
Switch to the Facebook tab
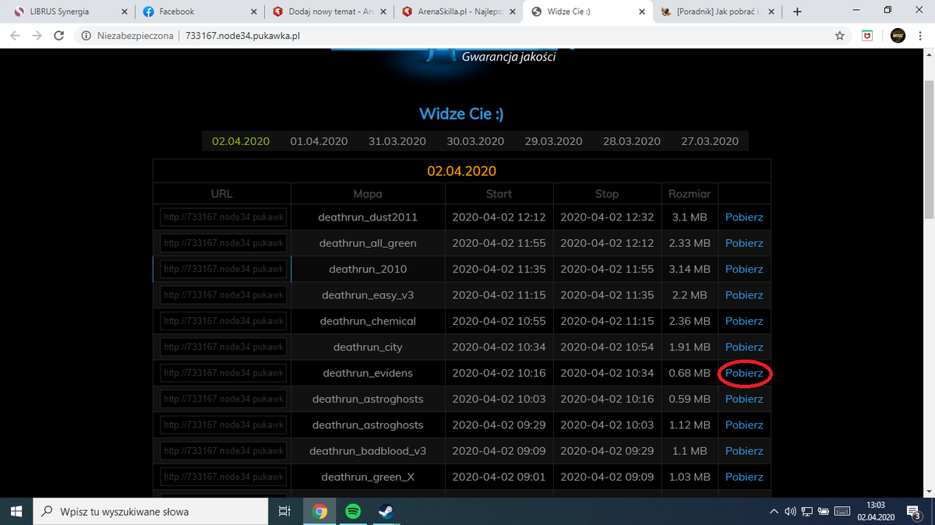click(x=199, y=12)
